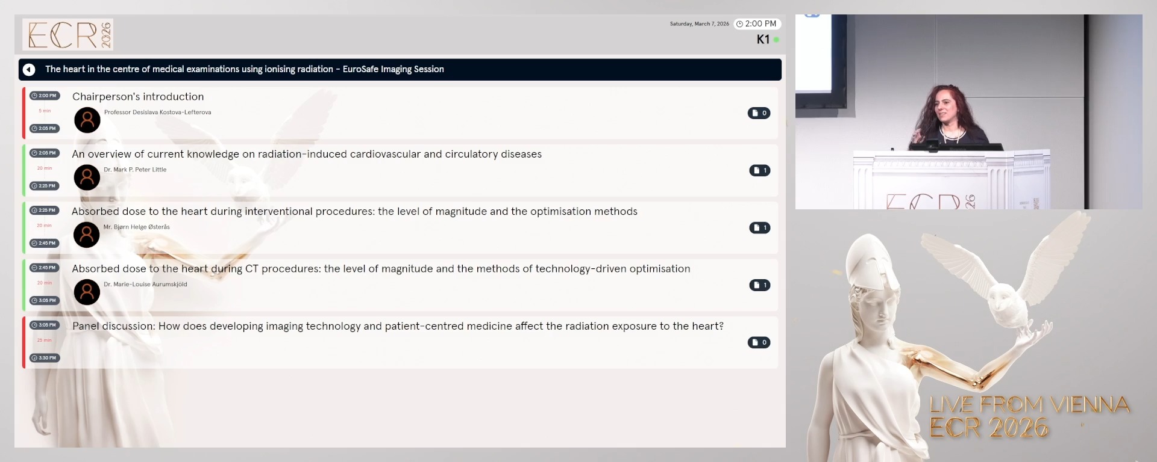Click the back arrow in session header

click(29, 70)
